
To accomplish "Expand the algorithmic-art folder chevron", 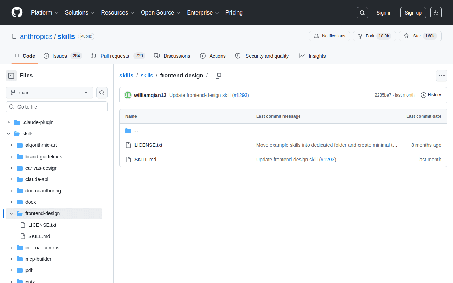I will point(11,145).
